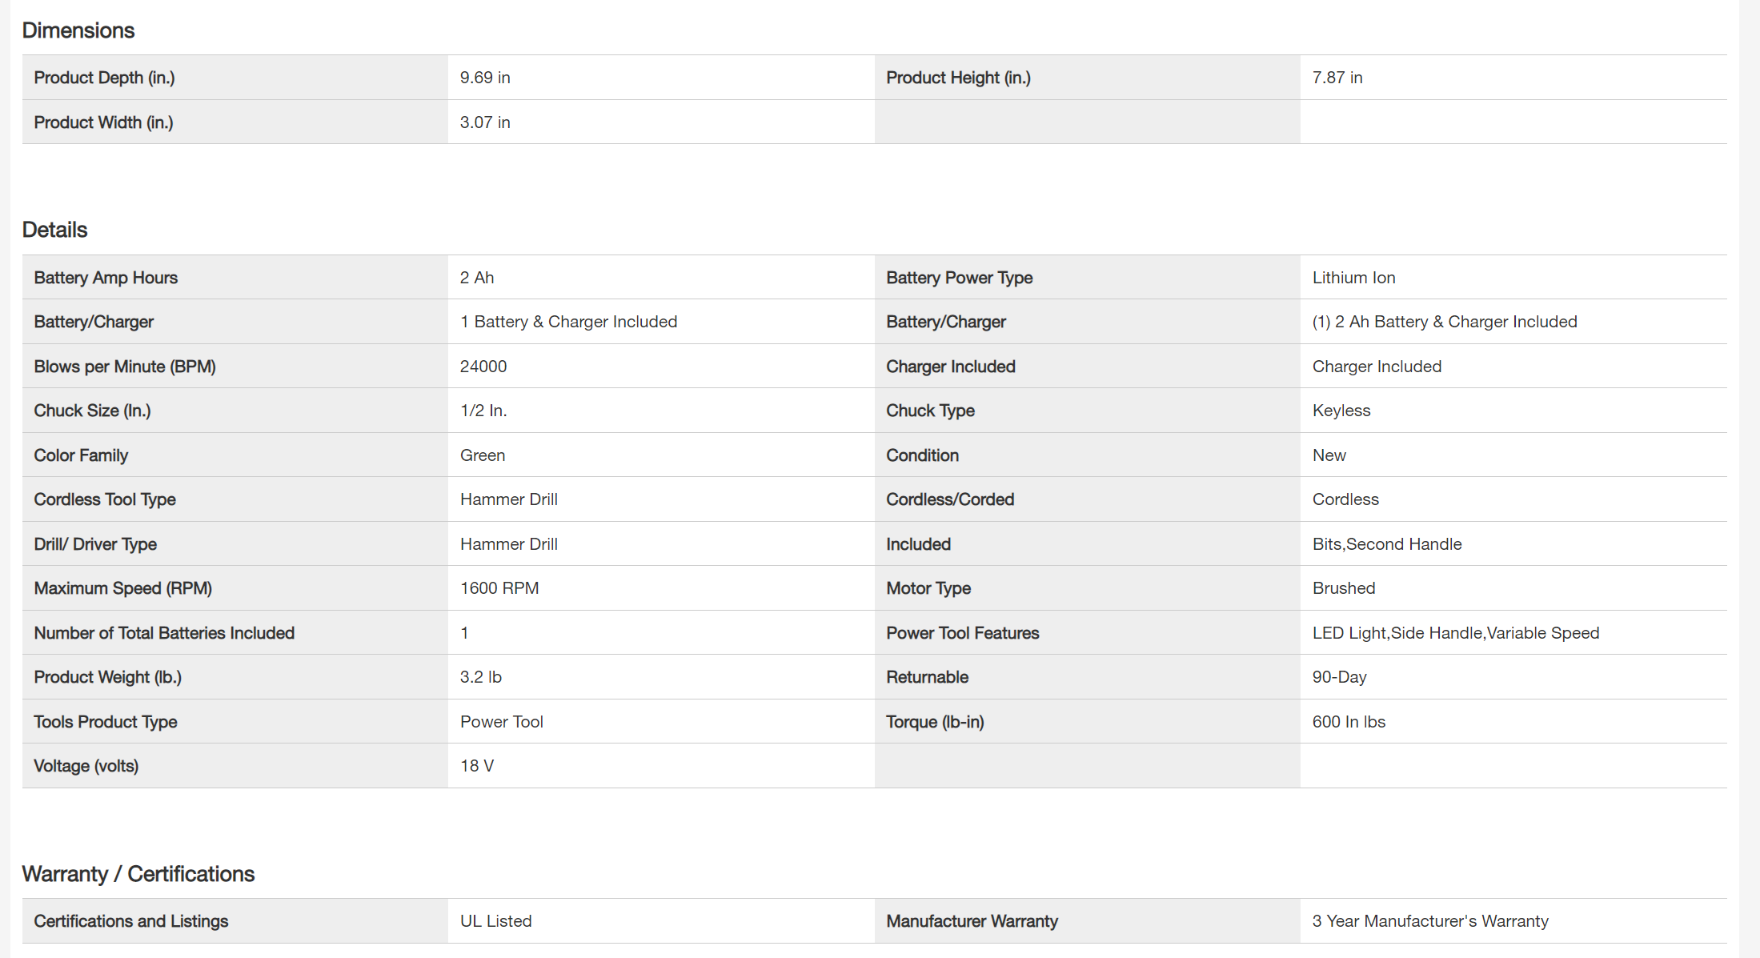Click the Details section heading
1760x958 pixels.
pyautogui.click(x=54, y=230)
